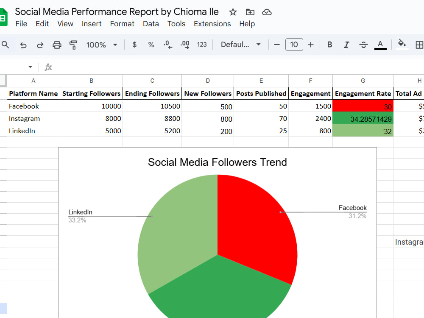Screen dimensions: 424x318
Task: Open the Data menu
Action: point(151,24)
